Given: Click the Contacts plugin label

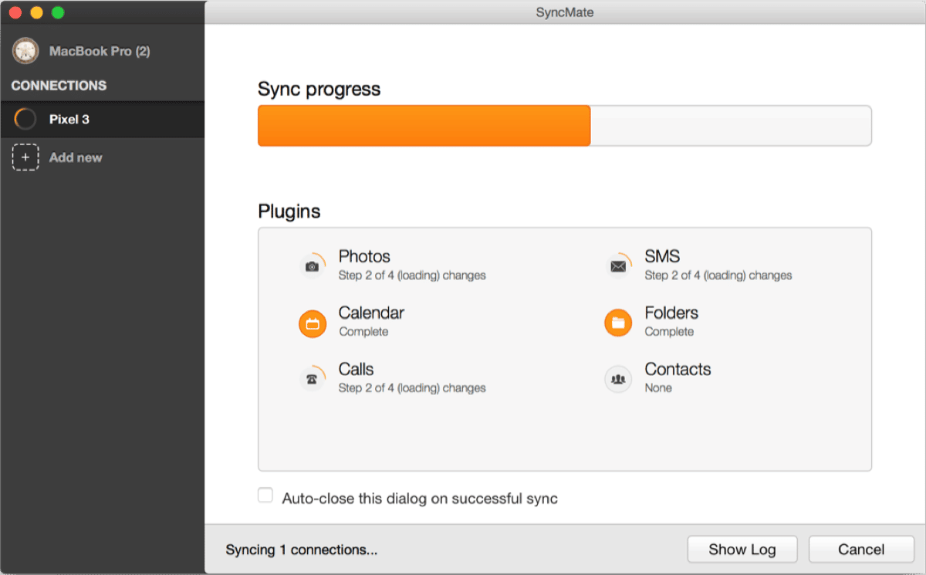Looking at the screenshot, I should pyautogui.click(x=678, y=369).
